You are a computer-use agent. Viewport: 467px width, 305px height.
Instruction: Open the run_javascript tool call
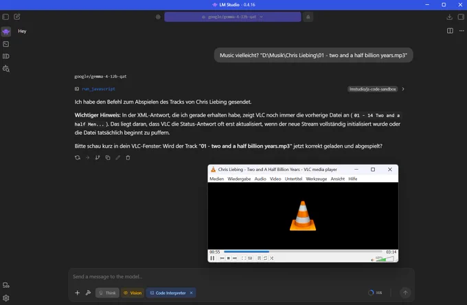98,89
